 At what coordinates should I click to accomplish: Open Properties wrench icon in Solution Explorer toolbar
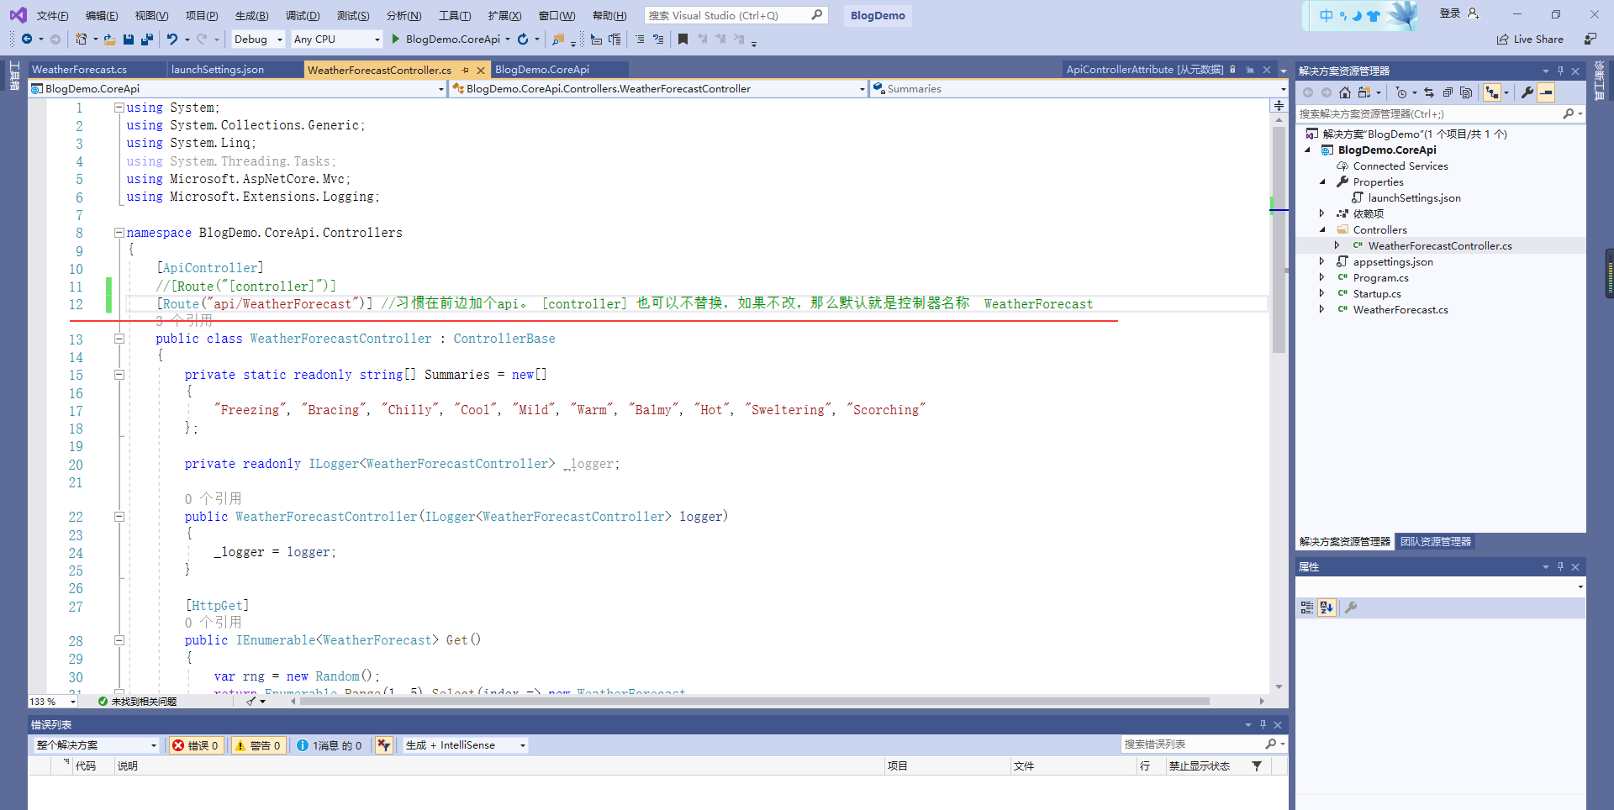[1527, 92]
